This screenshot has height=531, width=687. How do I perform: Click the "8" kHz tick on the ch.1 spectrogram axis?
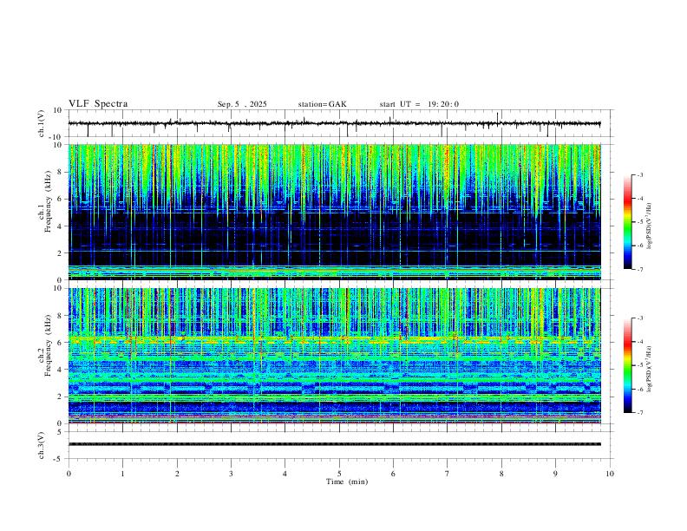click(61, 172)
